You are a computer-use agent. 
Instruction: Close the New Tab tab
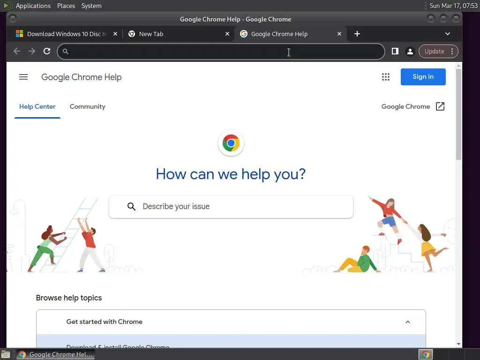[x=227, y=34]
